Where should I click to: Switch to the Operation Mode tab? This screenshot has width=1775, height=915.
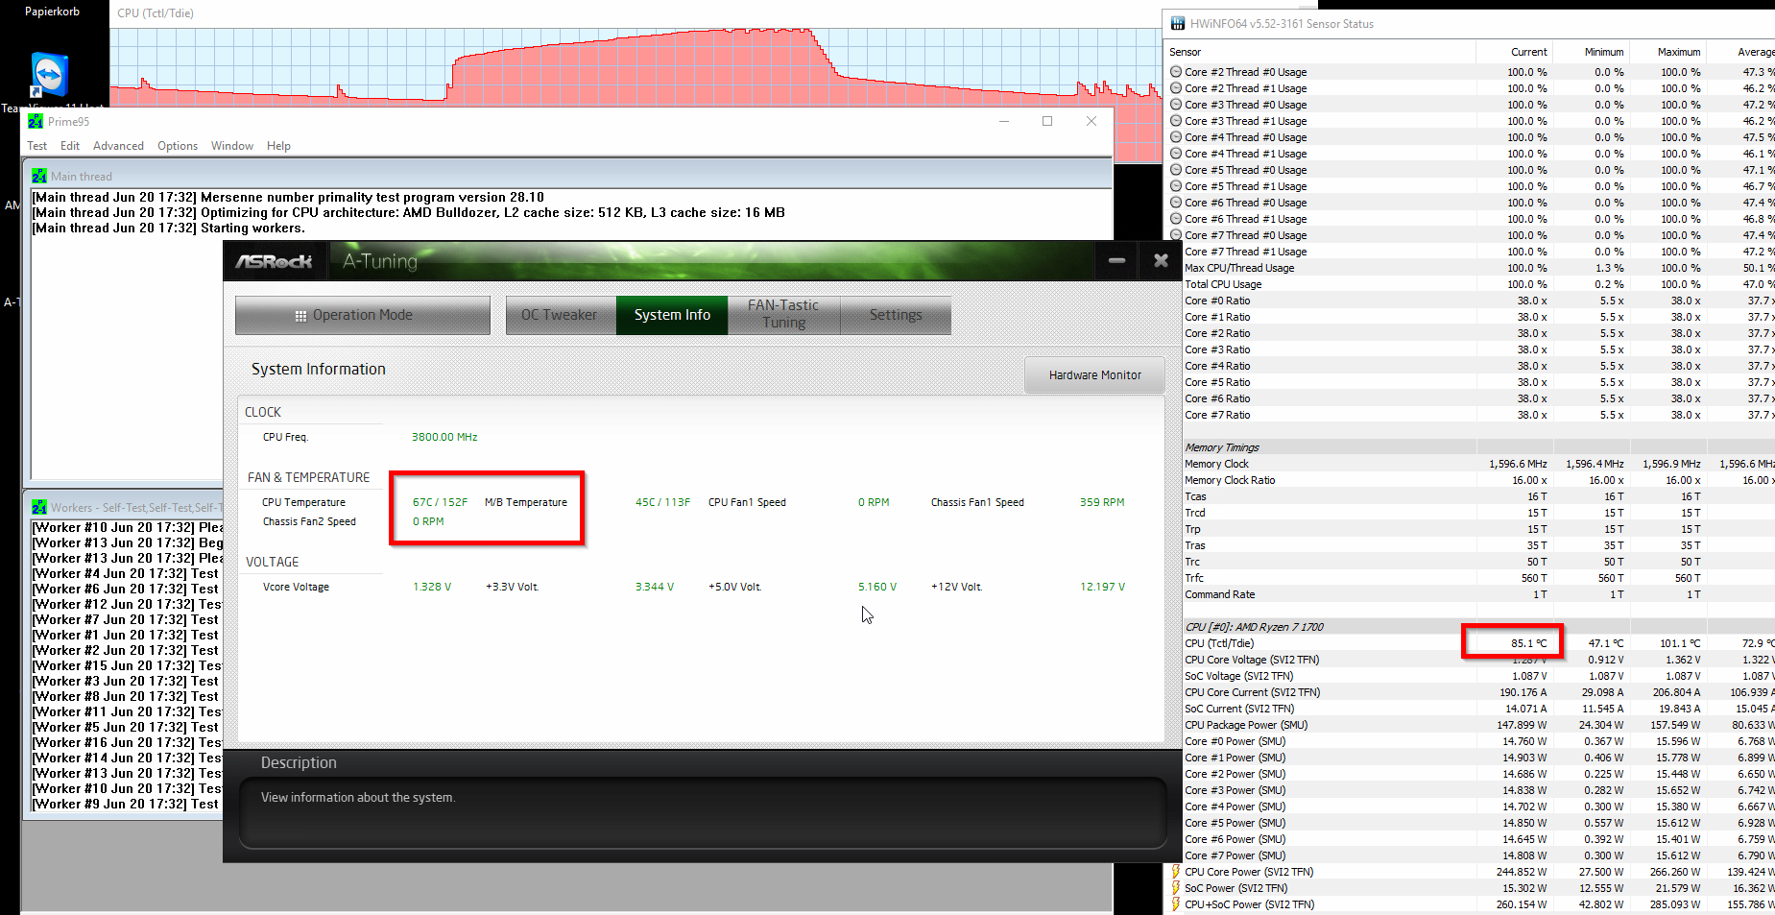(363, 315)
